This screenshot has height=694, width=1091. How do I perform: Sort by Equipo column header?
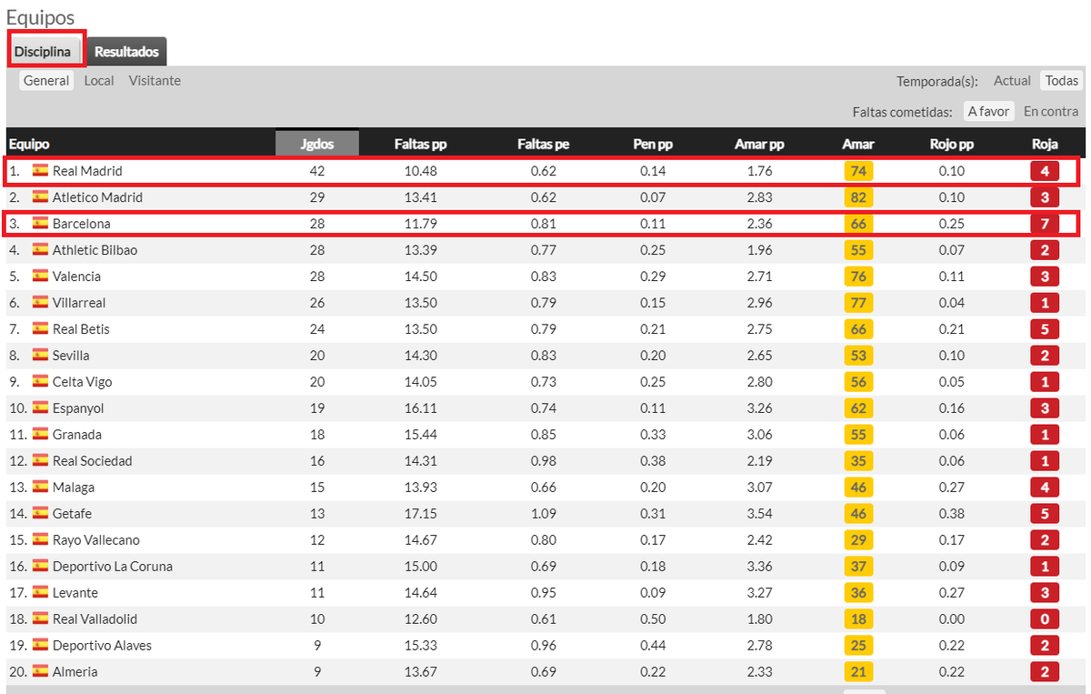[x=29, y=144]
